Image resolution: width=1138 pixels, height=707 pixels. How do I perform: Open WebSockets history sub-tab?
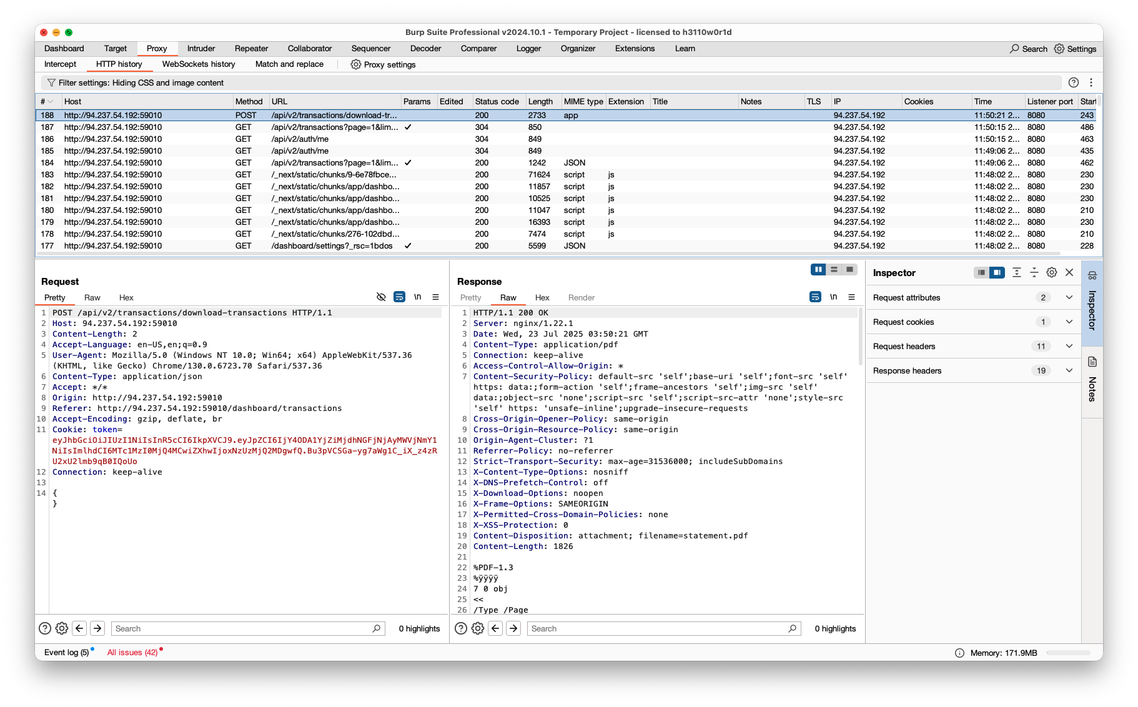click(199, 64)
